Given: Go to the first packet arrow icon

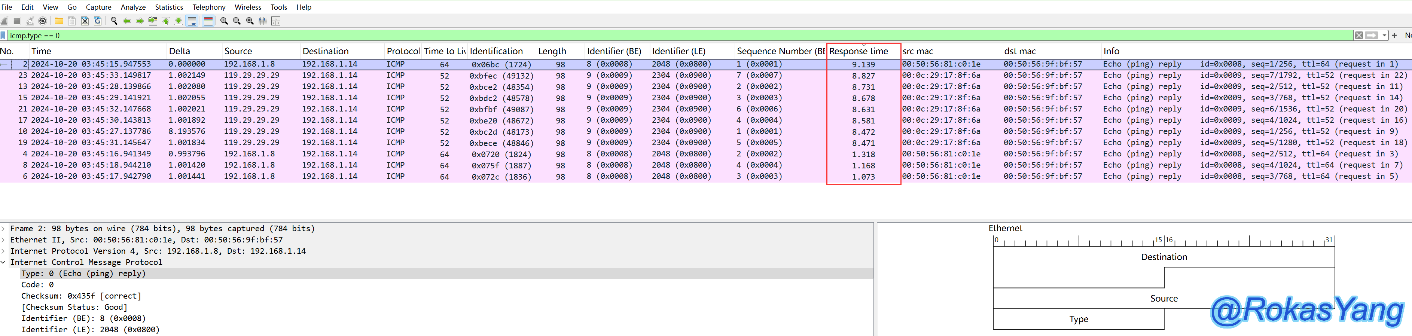Looking at the screenshot, I should tap(165, 21).
